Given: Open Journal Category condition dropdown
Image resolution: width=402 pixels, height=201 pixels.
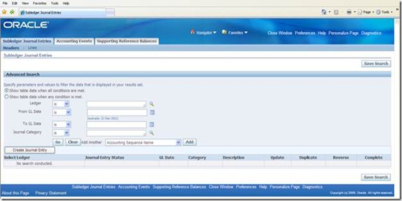Looking at the screenshot, I should pyautogui.click(x=61, y=133).
